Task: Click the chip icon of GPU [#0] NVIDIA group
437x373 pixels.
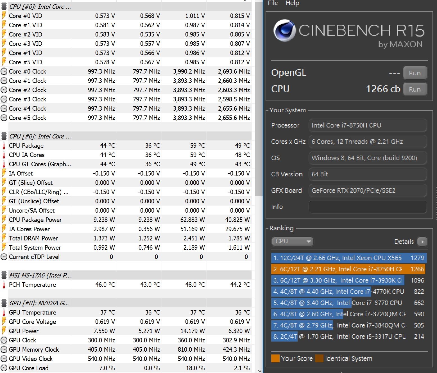Action: (4, 303)
